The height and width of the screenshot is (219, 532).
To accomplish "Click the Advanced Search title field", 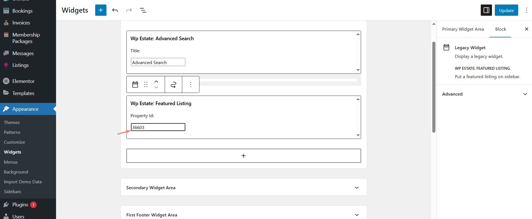I will [x=158, y=62].
